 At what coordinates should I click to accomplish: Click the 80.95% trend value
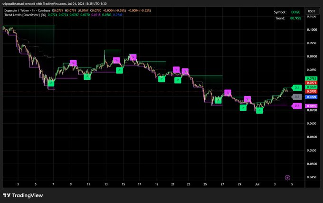[295, 18]
